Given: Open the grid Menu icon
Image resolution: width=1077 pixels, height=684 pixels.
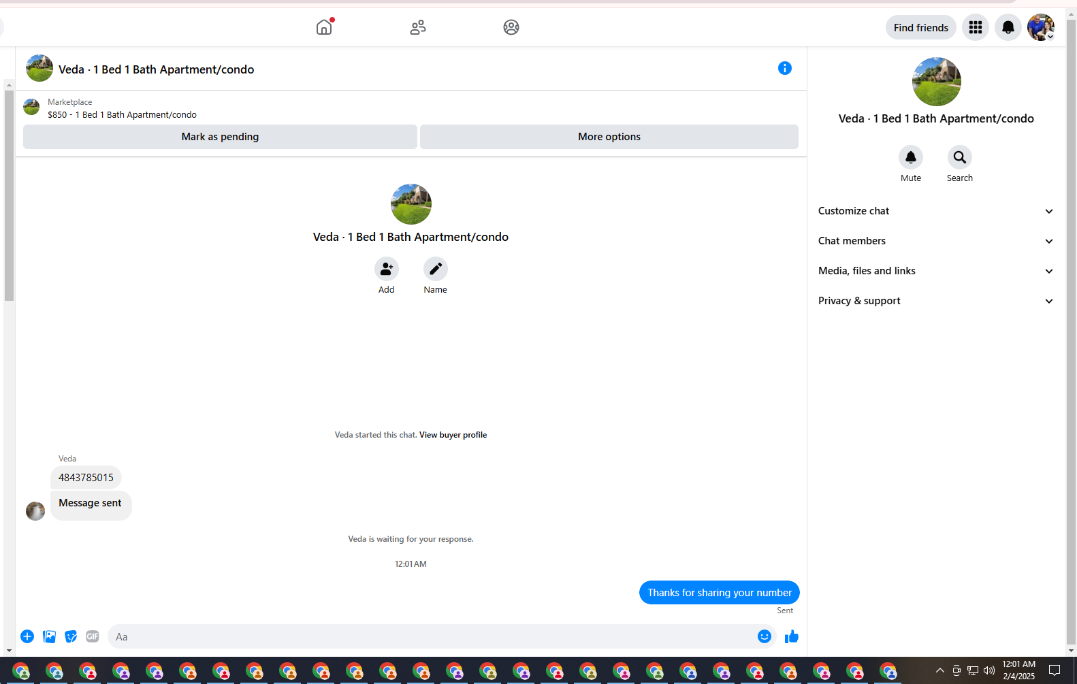Looking at the screenshot, I should coord(976,27).
